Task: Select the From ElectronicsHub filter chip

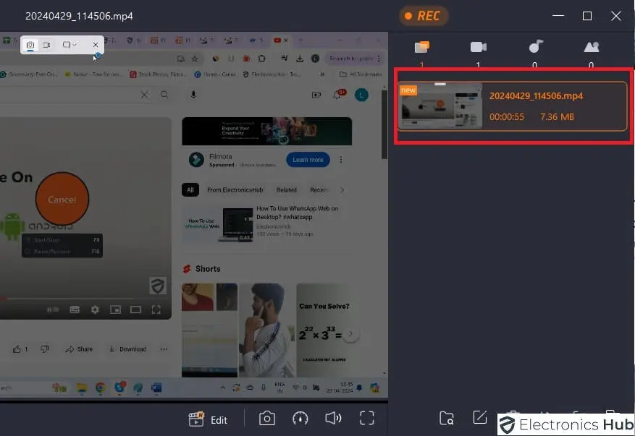Action: pos(235,189)
